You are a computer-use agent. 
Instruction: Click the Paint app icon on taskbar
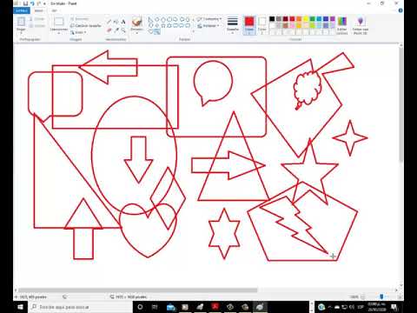click(260, 307)
